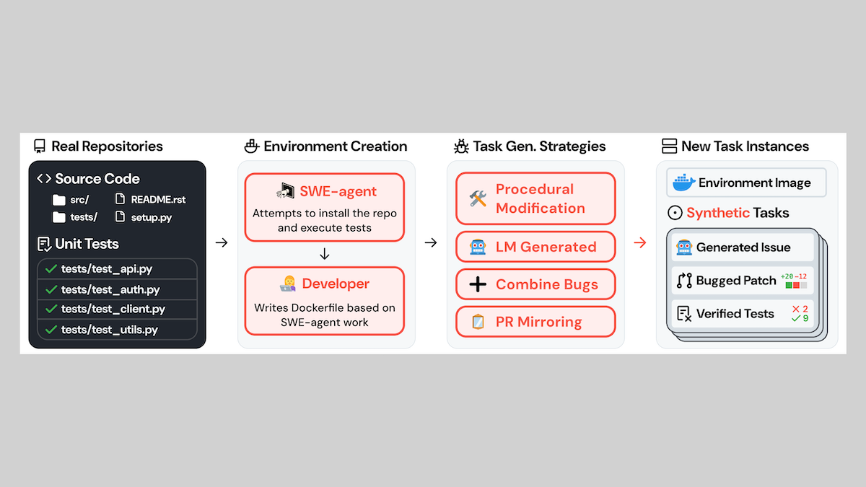
Task: Click the checkmark beside tests/test_utils.py
Action: pyautogui.click(x=51, y=330)
